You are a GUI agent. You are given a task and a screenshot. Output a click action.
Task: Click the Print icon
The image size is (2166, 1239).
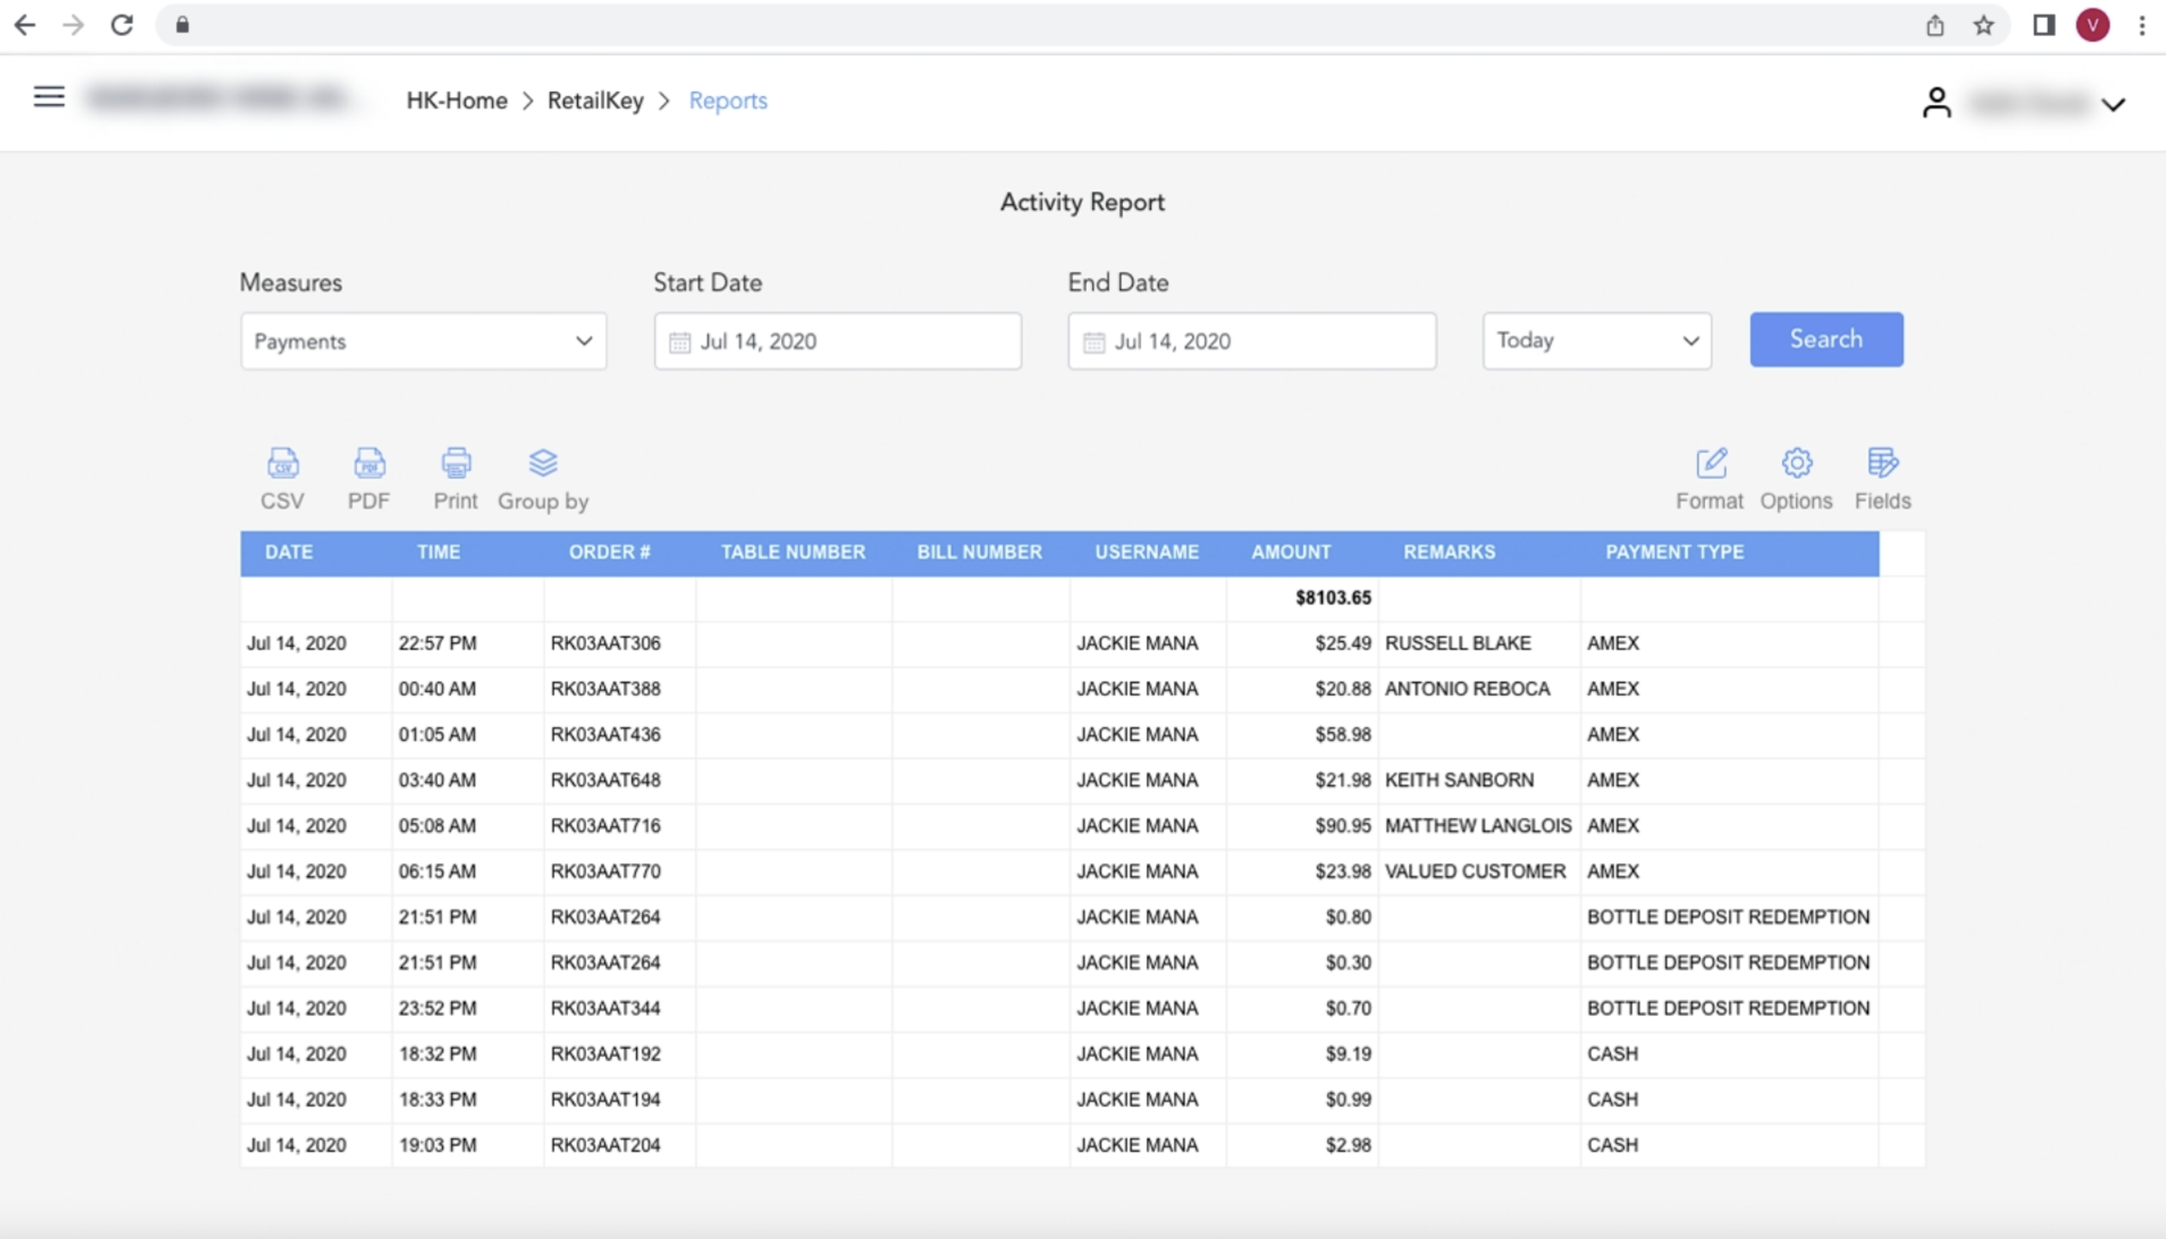pos(455,478)
